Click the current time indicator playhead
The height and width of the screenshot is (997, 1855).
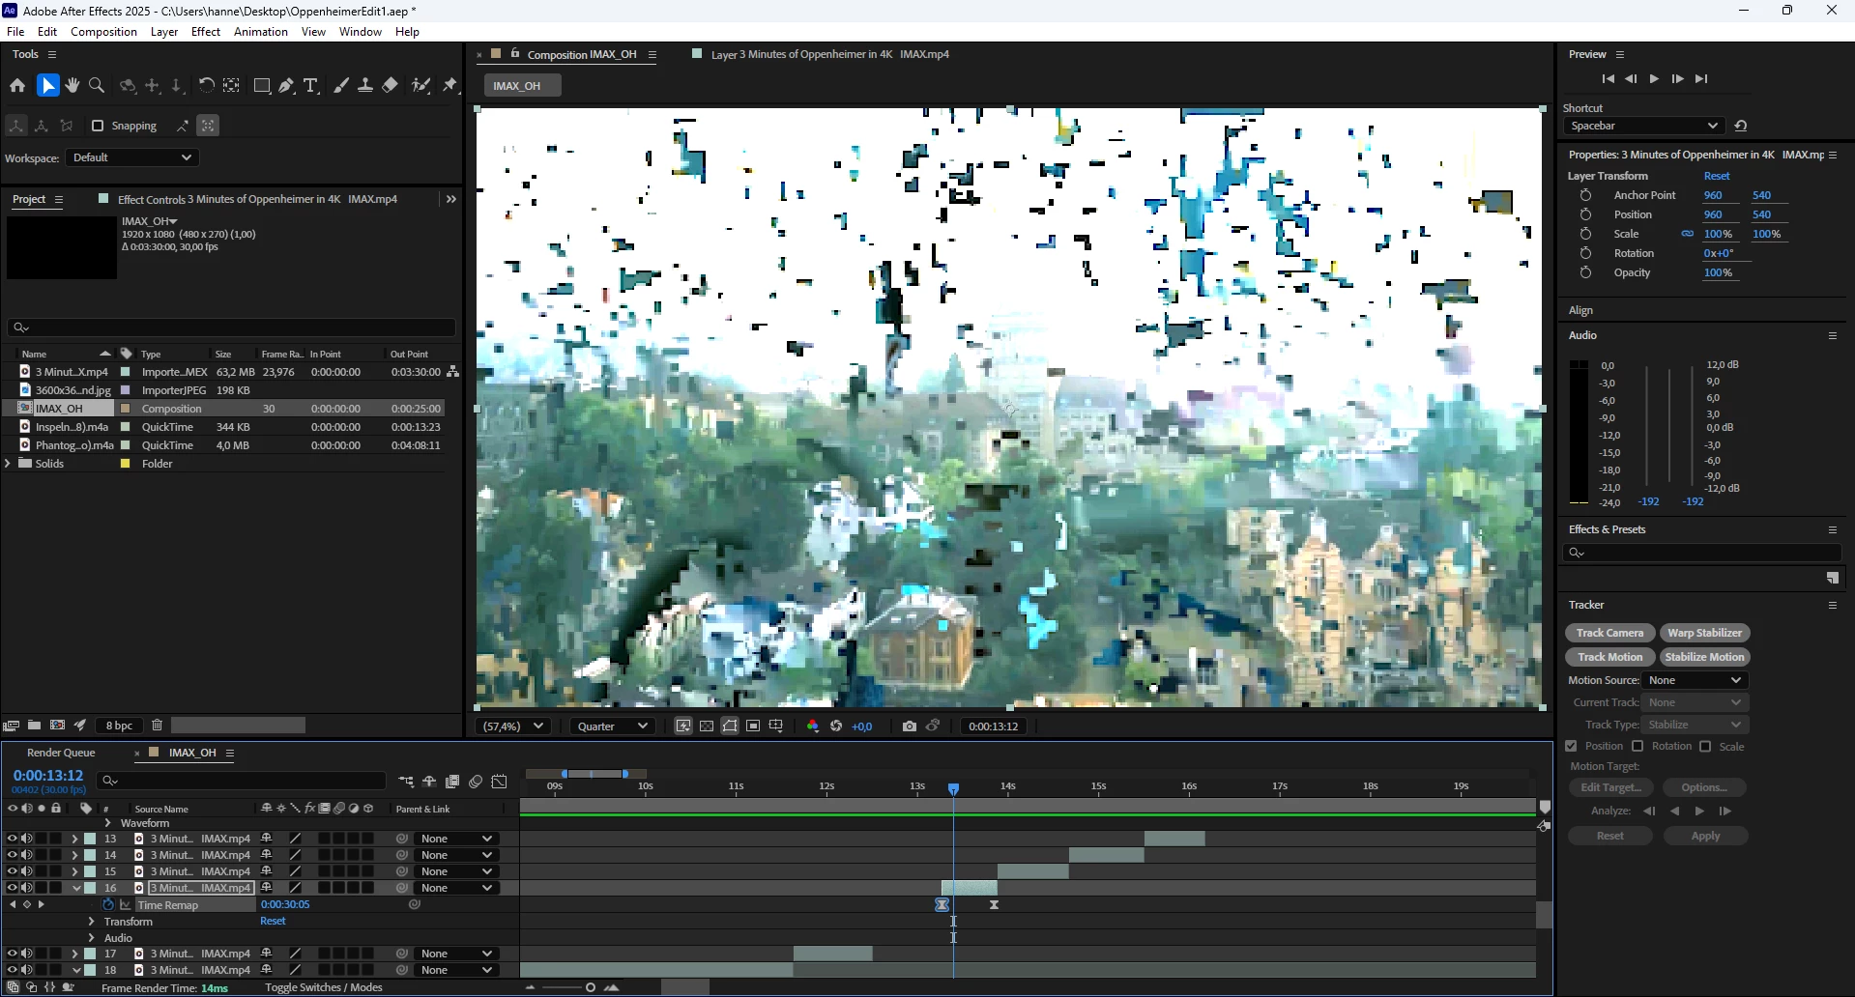pyautogui.click(x=953, y=788)
